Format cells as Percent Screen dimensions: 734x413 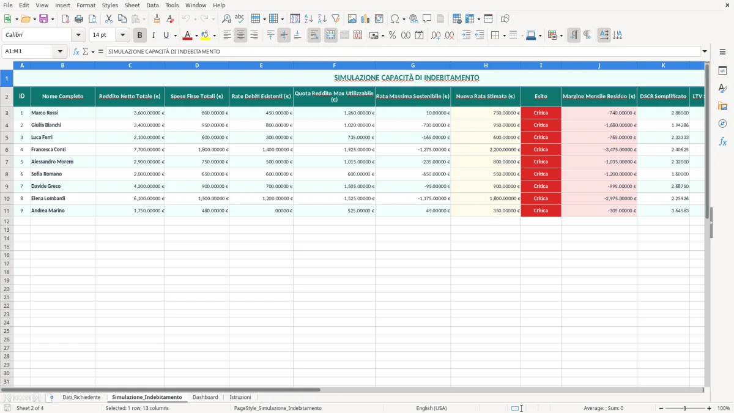tap(392, 35)
